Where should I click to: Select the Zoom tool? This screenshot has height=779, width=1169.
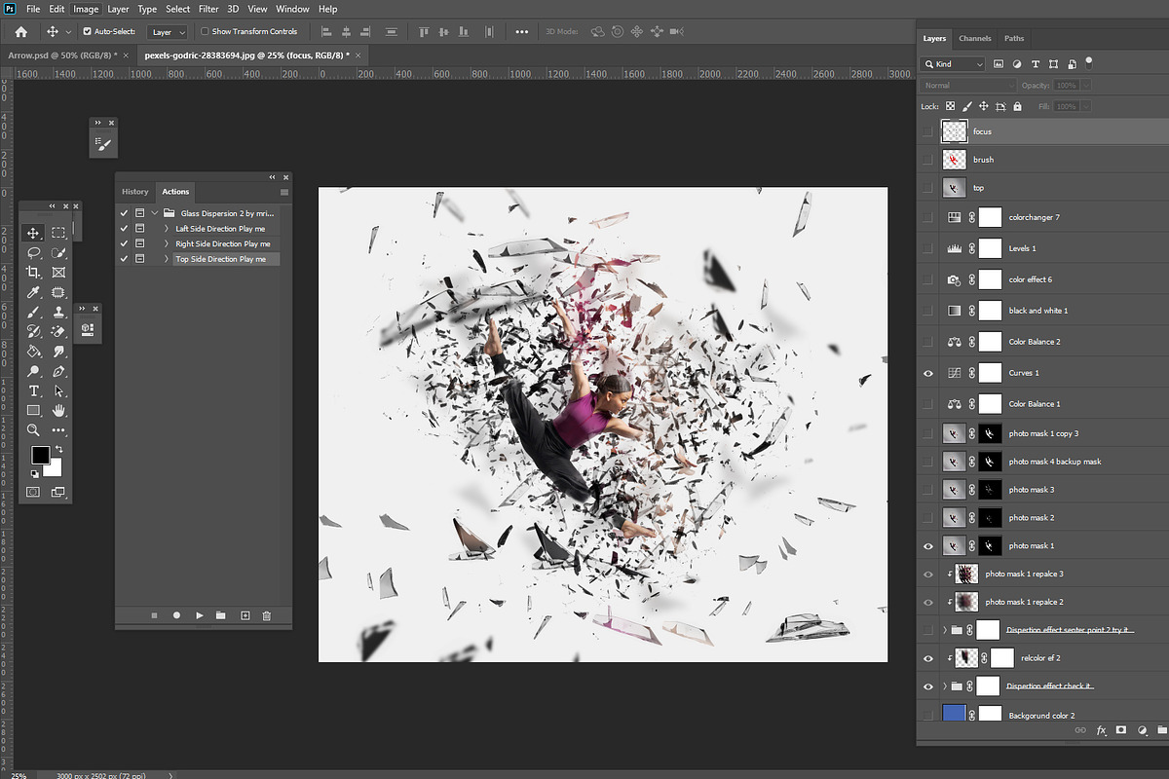pyautogui.click(x=33, y=429)
